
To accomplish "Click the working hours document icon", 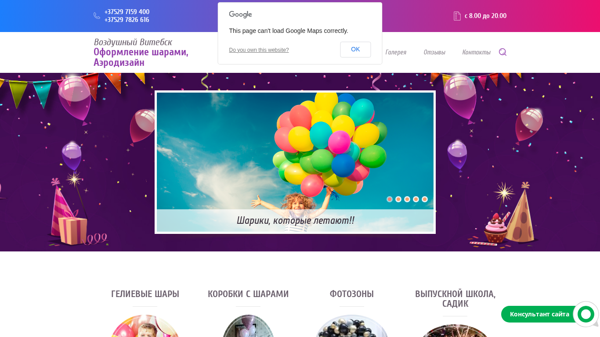I will [457, 16].
